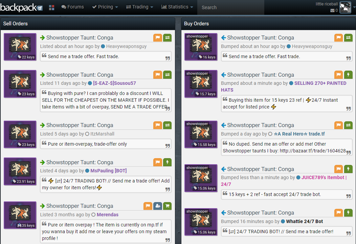Send trade offer for ItzMarshall's listing

tap(167, 125)
